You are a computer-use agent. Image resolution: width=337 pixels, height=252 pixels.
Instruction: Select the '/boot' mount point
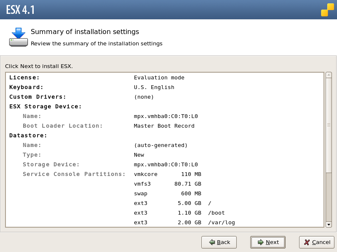click(x=217, y=213)
